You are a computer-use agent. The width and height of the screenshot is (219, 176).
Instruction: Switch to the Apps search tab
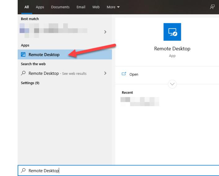(x=40, y=7)
